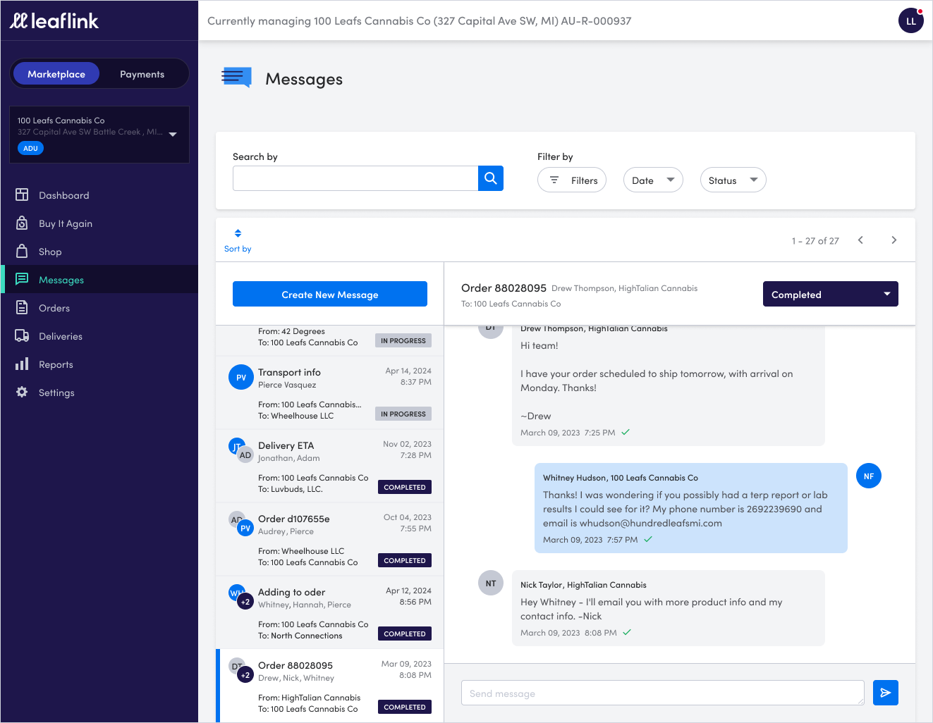Select Messages in sidebar
The image size is (933, 723).
click(99, 279)
